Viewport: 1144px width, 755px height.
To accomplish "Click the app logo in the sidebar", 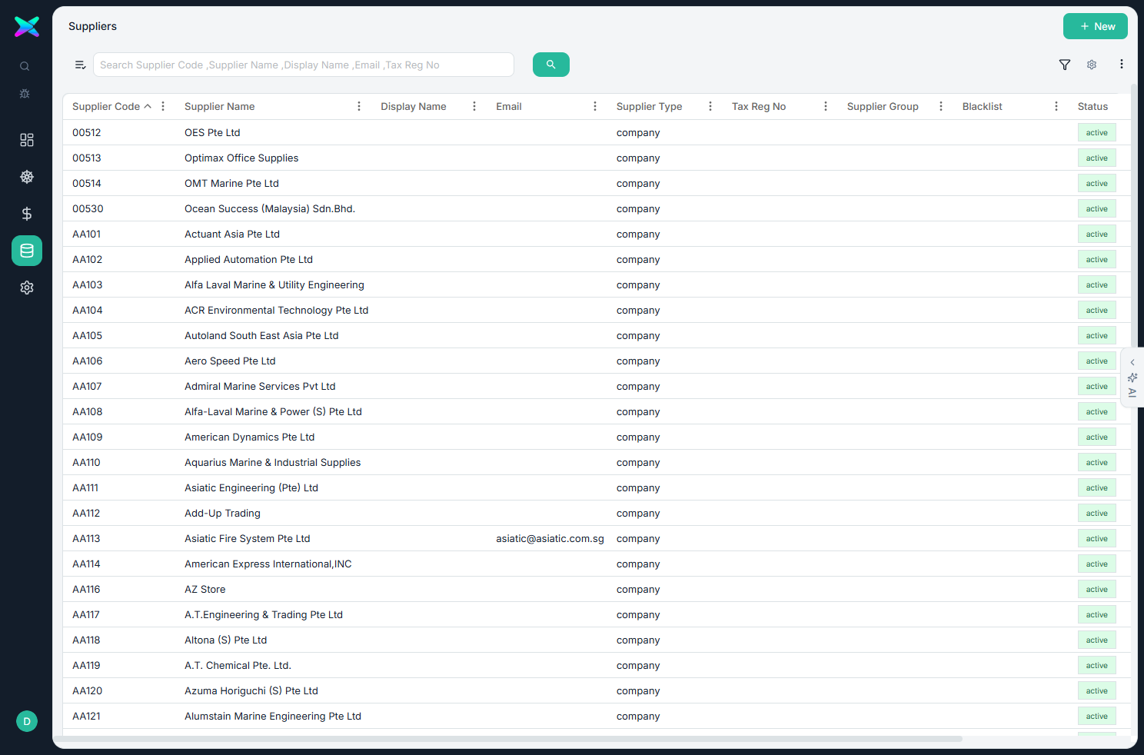I will pos(27,27).
